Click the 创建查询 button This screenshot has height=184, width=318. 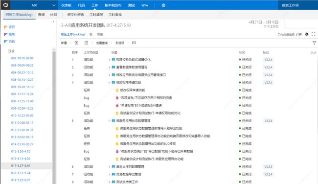coord(102,43)
